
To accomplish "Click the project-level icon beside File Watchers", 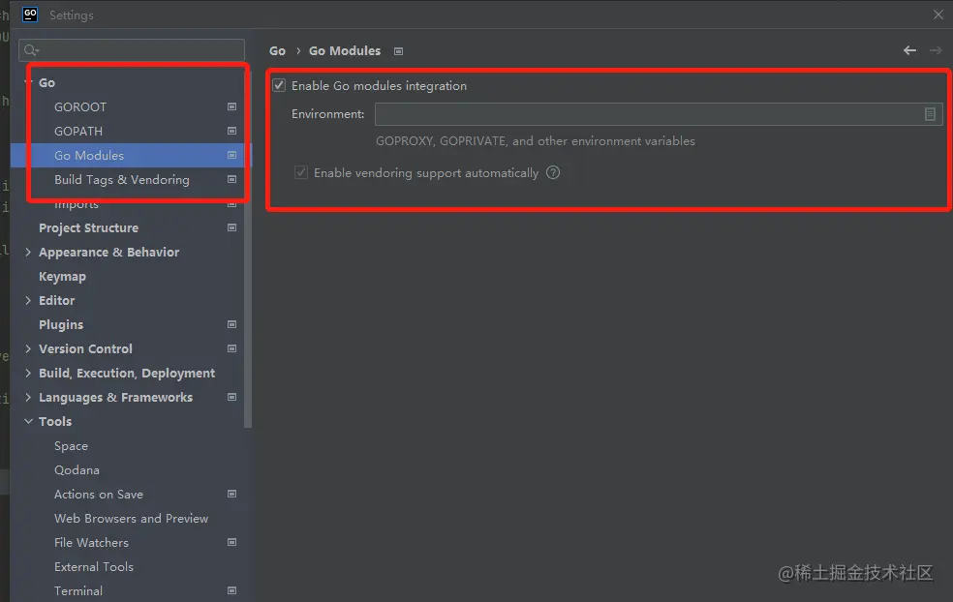I will 231,542.
